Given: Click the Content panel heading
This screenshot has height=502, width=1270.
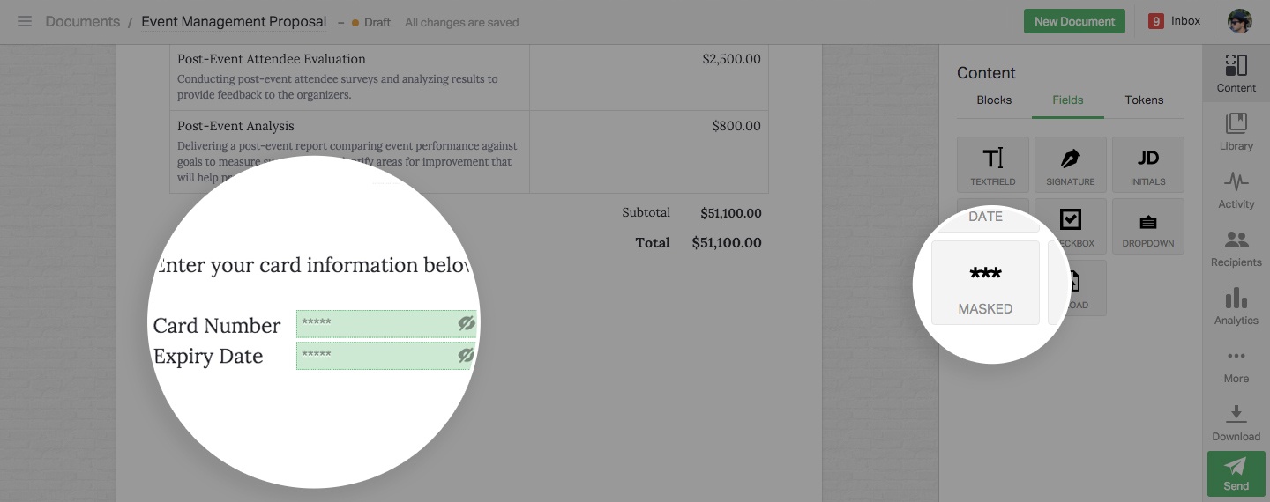Looking at the screenshot, I should [x=986, y=73].
